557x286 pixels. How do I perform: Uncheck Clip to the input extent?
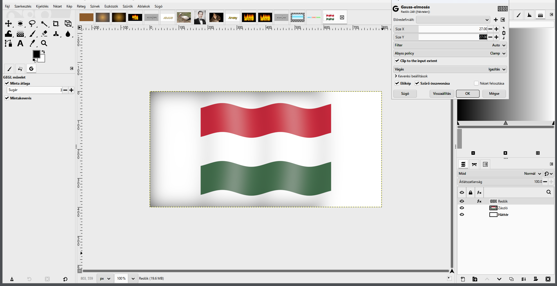(397, 61)
